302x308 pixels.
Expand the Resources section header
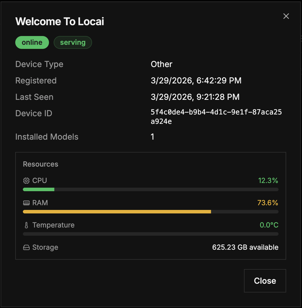tap(40, 164)
